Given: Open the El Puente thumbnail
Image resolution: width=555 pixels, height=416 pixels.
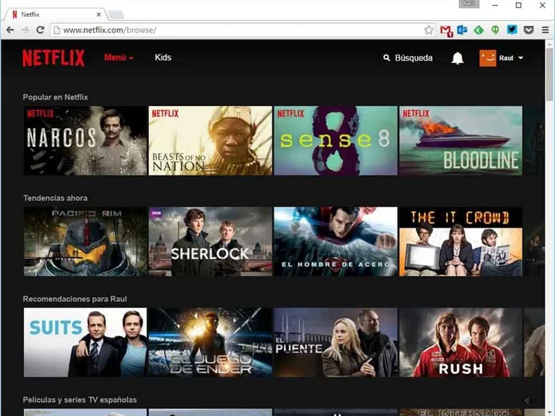Looking at the screenshot, I should [336, 342].
